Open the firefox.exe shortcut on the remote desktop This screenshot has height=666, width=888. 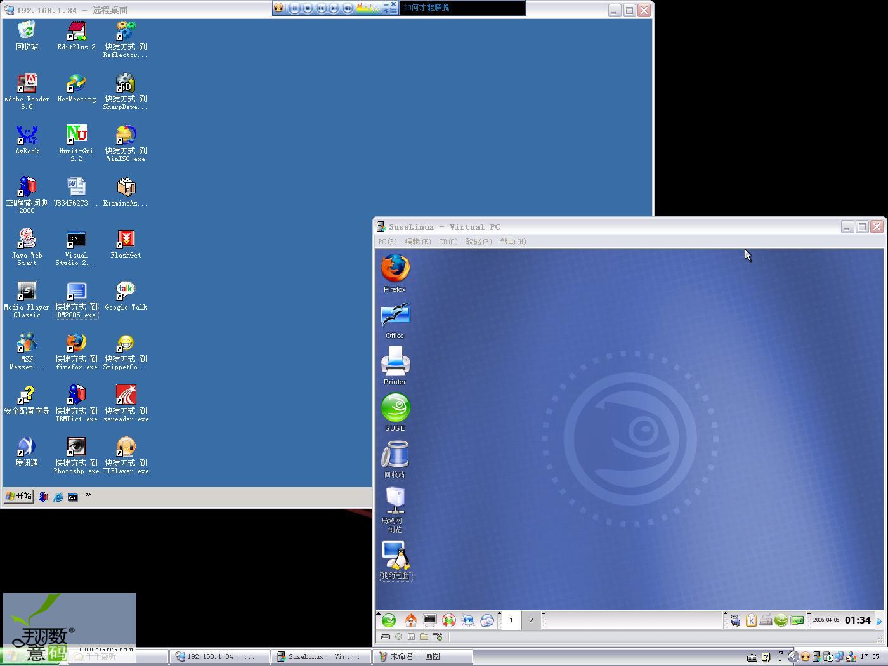tap(76, 351)
